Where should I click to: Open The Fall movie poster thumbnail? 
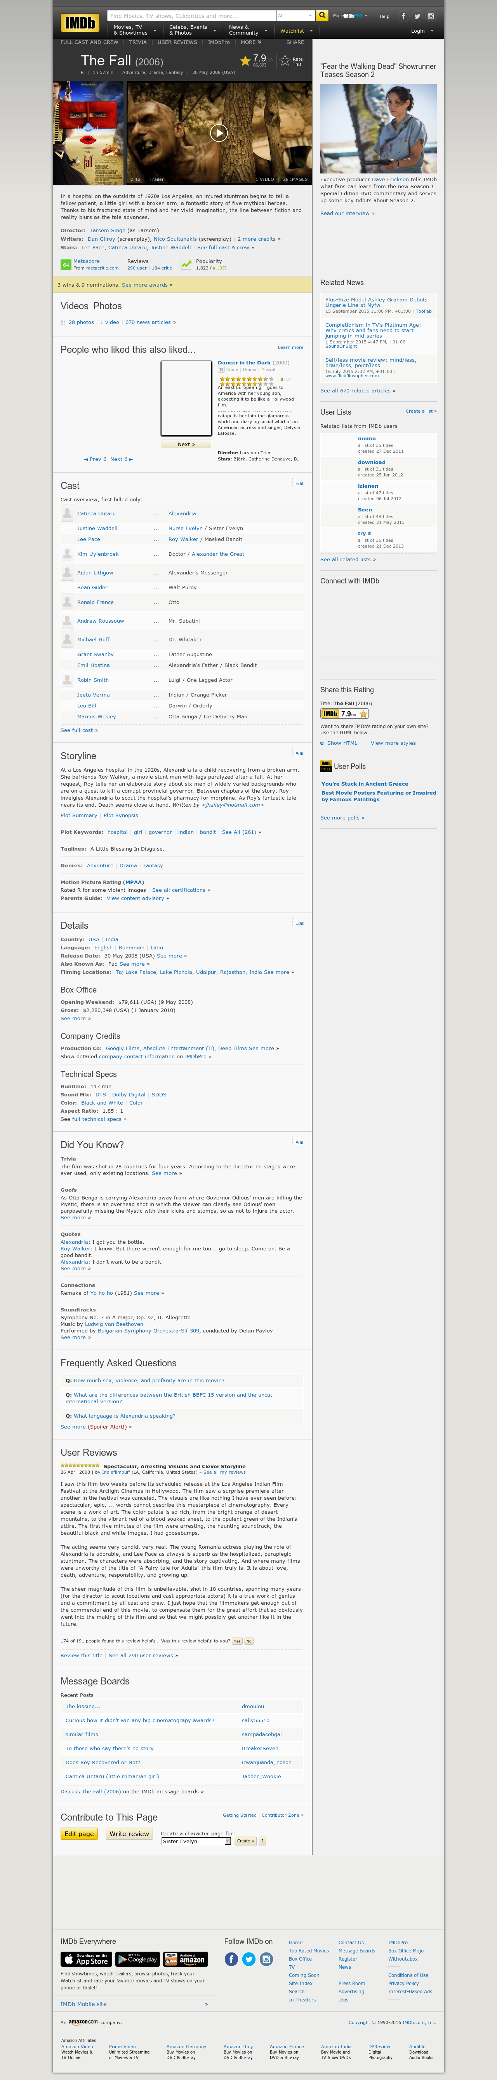89,133
